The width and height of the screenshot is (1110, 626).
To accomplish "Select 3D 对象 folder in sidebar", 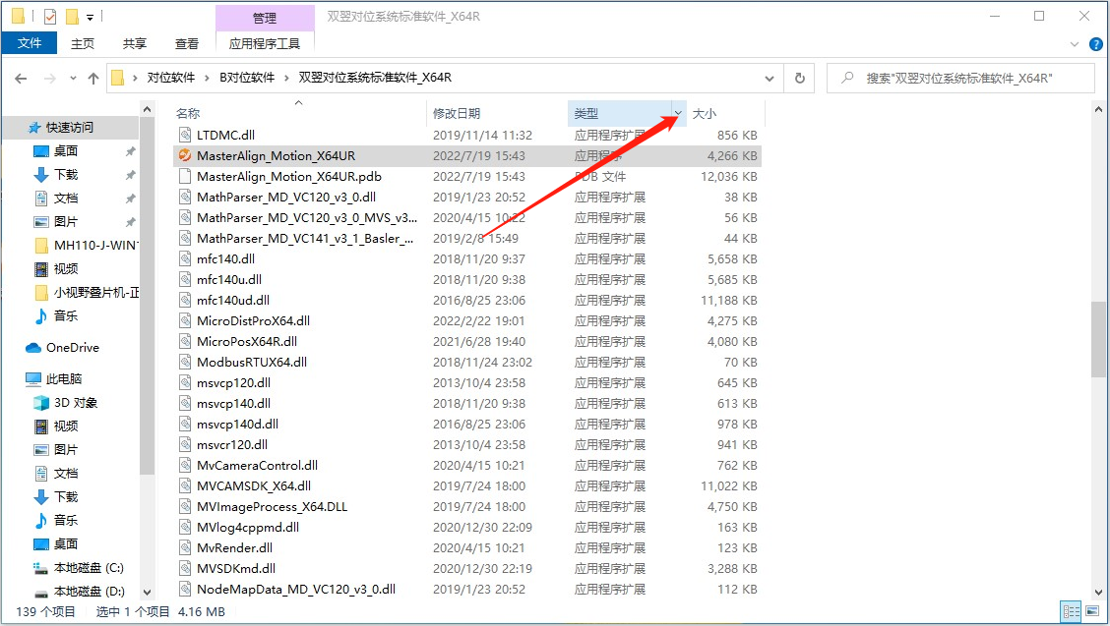I will click(x=75, y=402).
